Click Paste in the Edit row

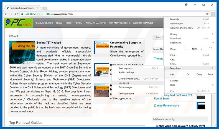pos(210,75)
